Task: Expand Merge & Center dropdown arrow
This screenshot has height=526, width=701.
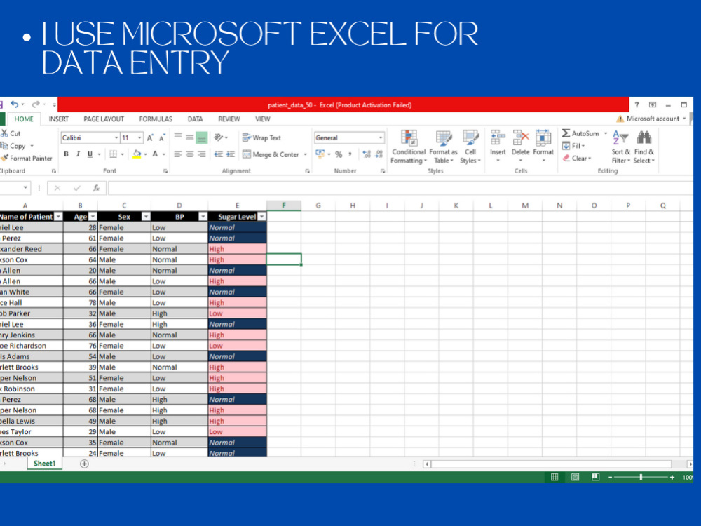Action: pos(306,154)
